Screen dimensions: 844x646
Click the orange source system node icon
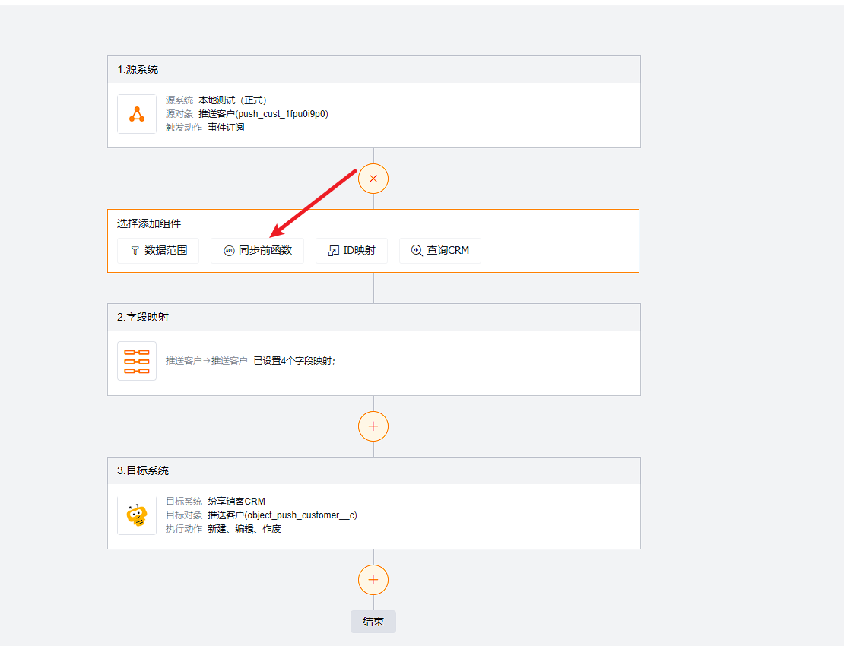point(137,112)
